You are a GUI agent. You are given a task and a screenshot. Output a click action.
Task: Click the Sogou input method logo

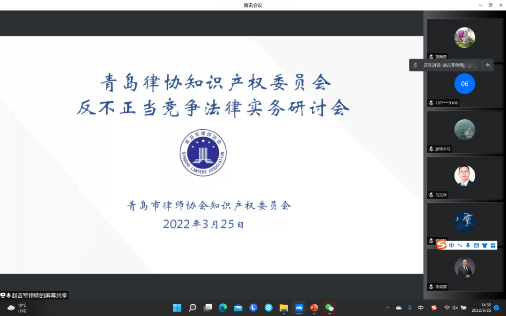point(441,245)
